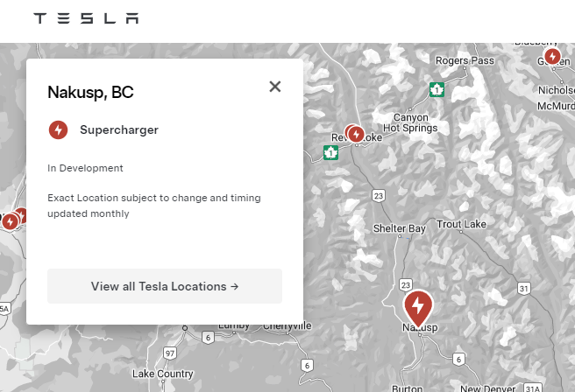
Task: Select the large Nakusp Supercharger map pin
Action: 418,307
